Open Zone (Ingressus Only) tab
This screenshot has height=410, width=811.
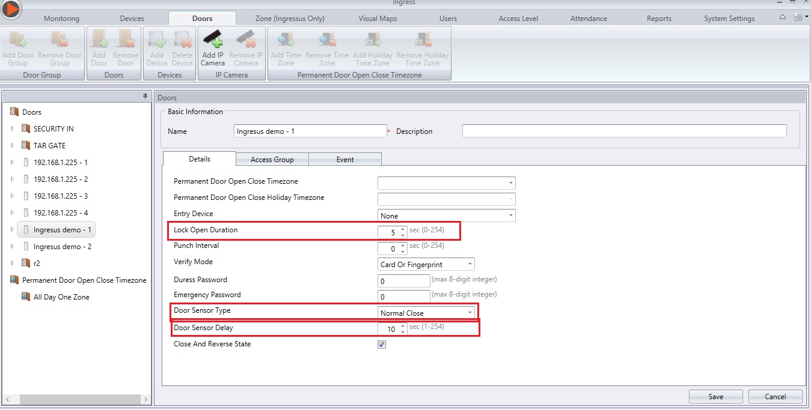[x=290, y=19]
